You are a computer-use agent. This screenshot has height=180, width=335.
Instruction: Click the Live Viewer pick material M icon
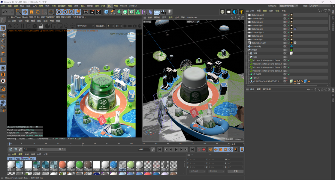(x=72, y=26)
